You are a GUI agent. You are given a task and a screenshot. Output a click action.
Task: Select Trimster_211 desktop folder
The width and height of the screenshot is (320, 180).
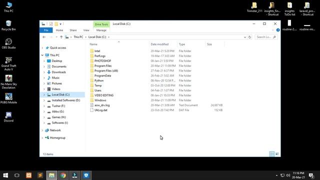pos(254,7)
